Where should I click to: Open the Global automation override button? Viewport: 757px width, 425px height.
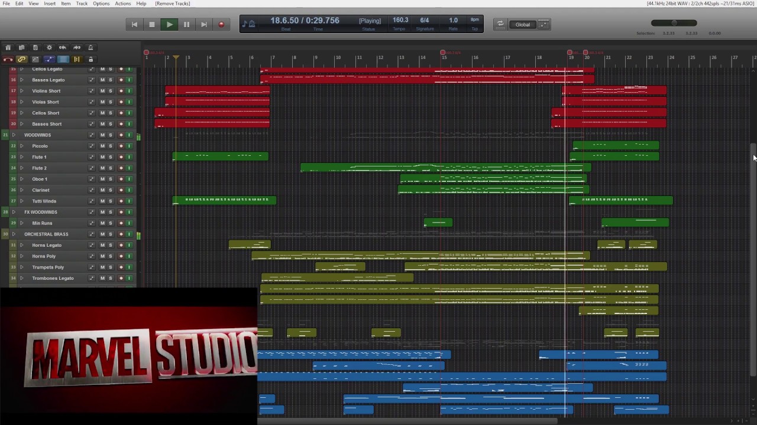[523, 24]
